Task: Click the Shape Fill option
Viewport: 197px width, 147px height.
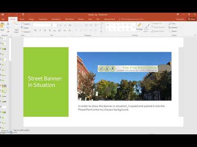Action: 157,24
